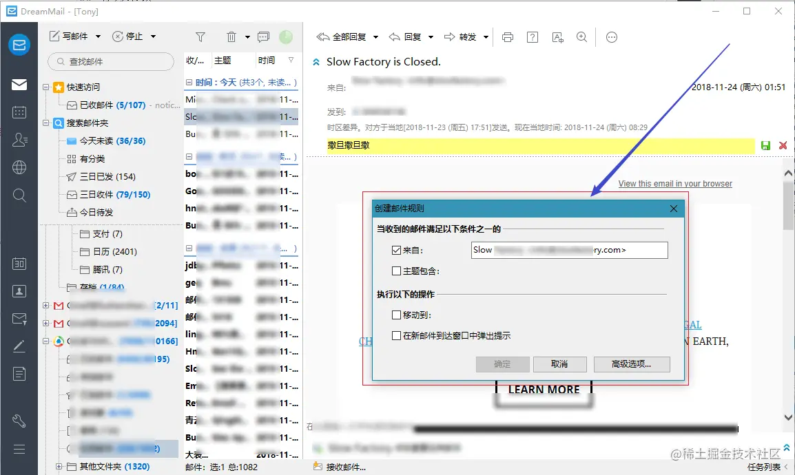Open View this email in your browser link

pyautogui.click(x=675, y=184)
